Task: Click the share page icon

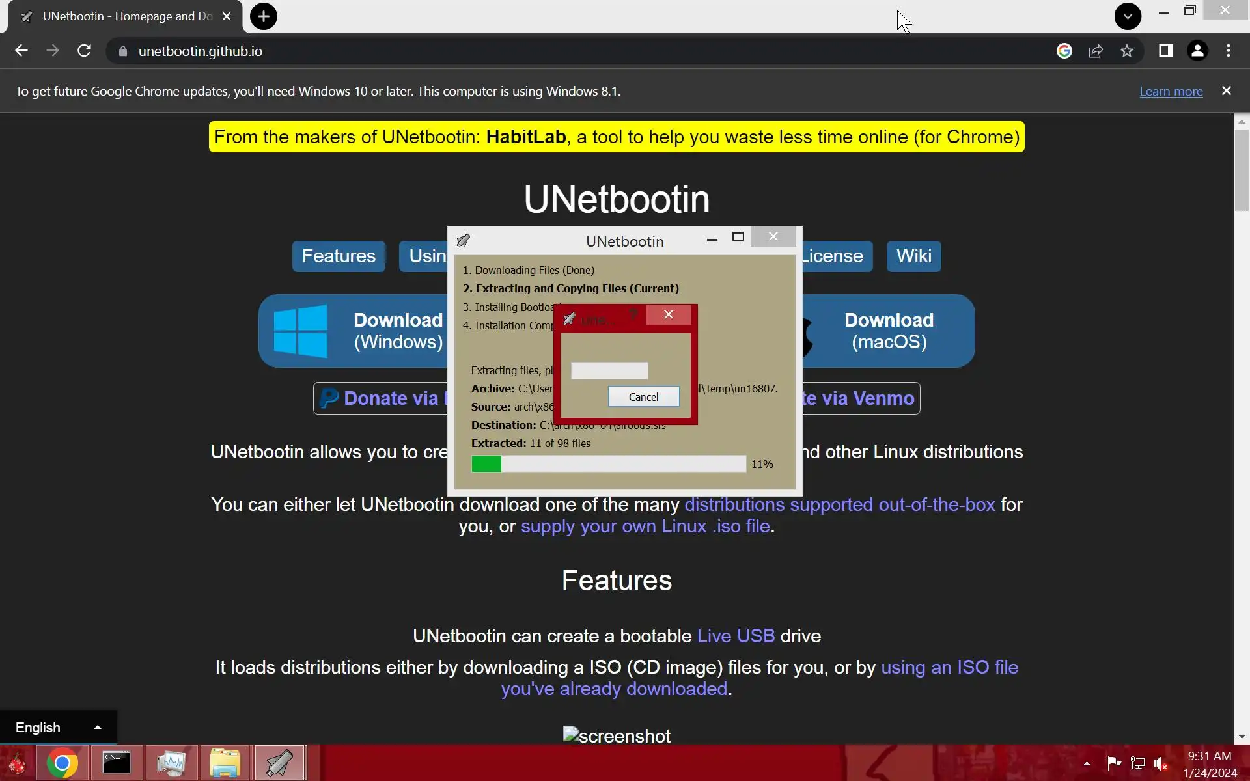Action: click(x=1096, y=51)
